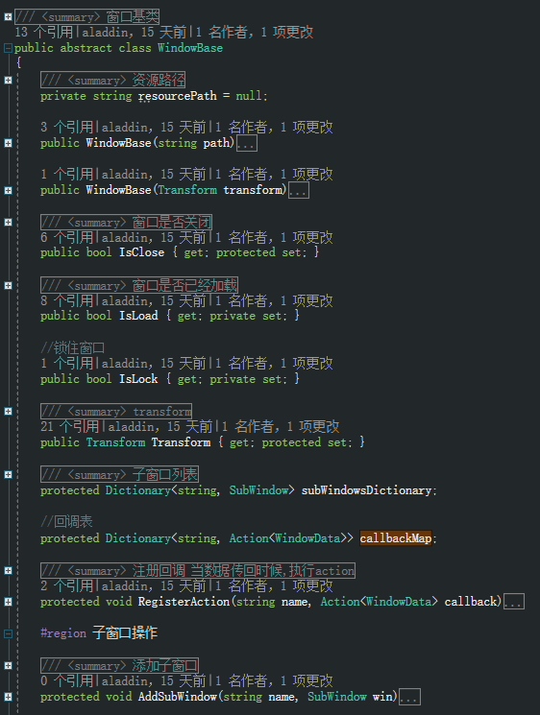Show the 2 个引用 references for RegisterAction

[66, 586]
